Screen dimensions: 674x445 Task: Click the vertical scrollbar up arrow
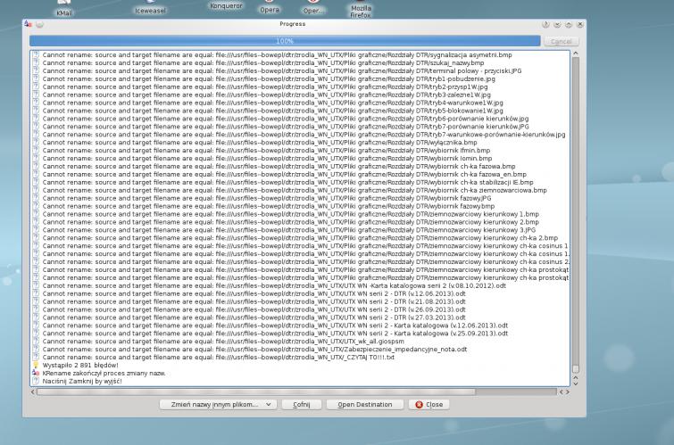point(575,54)
